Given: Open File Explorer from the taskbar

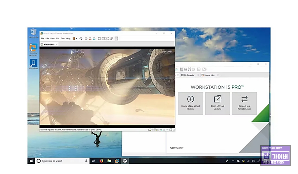Looking at the screenshot, I should [x=109, y=161].
